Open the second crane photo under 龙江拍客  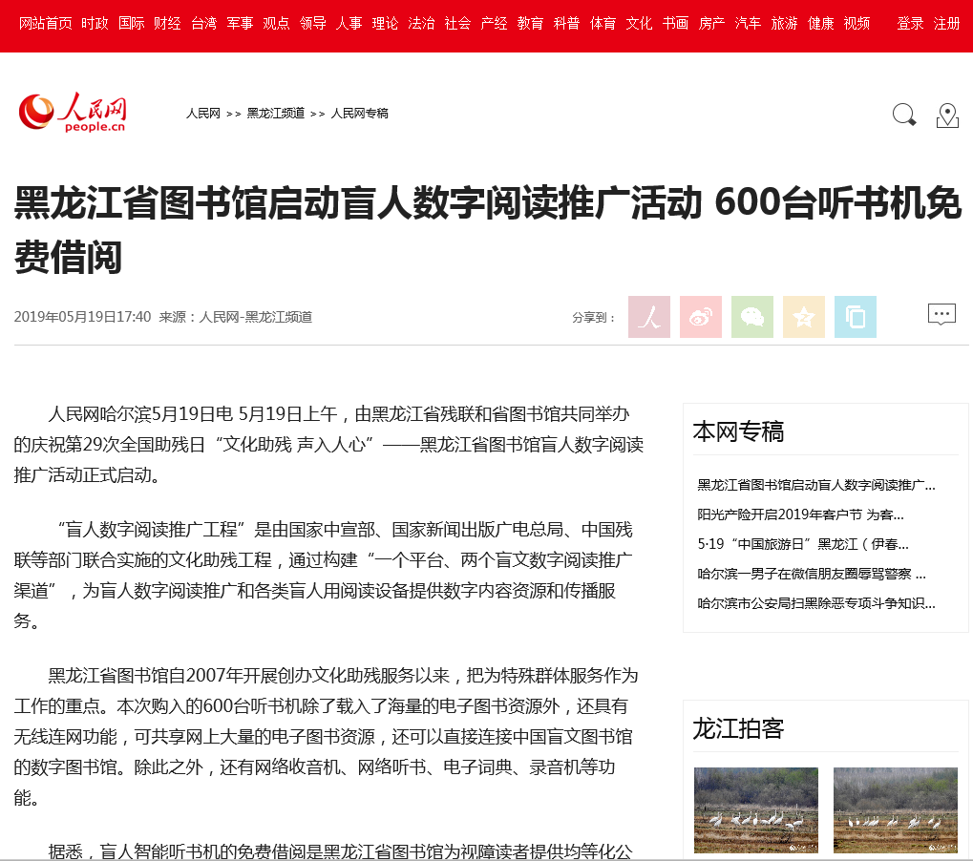[895, 809]
